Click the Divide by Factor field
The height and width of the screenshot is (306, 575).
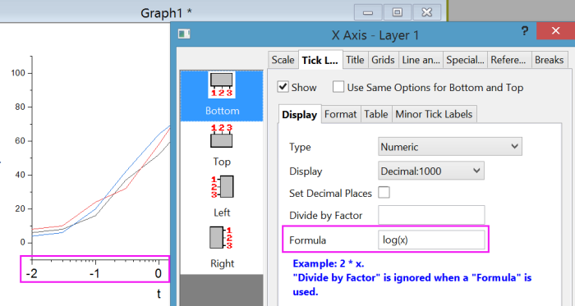431,215
